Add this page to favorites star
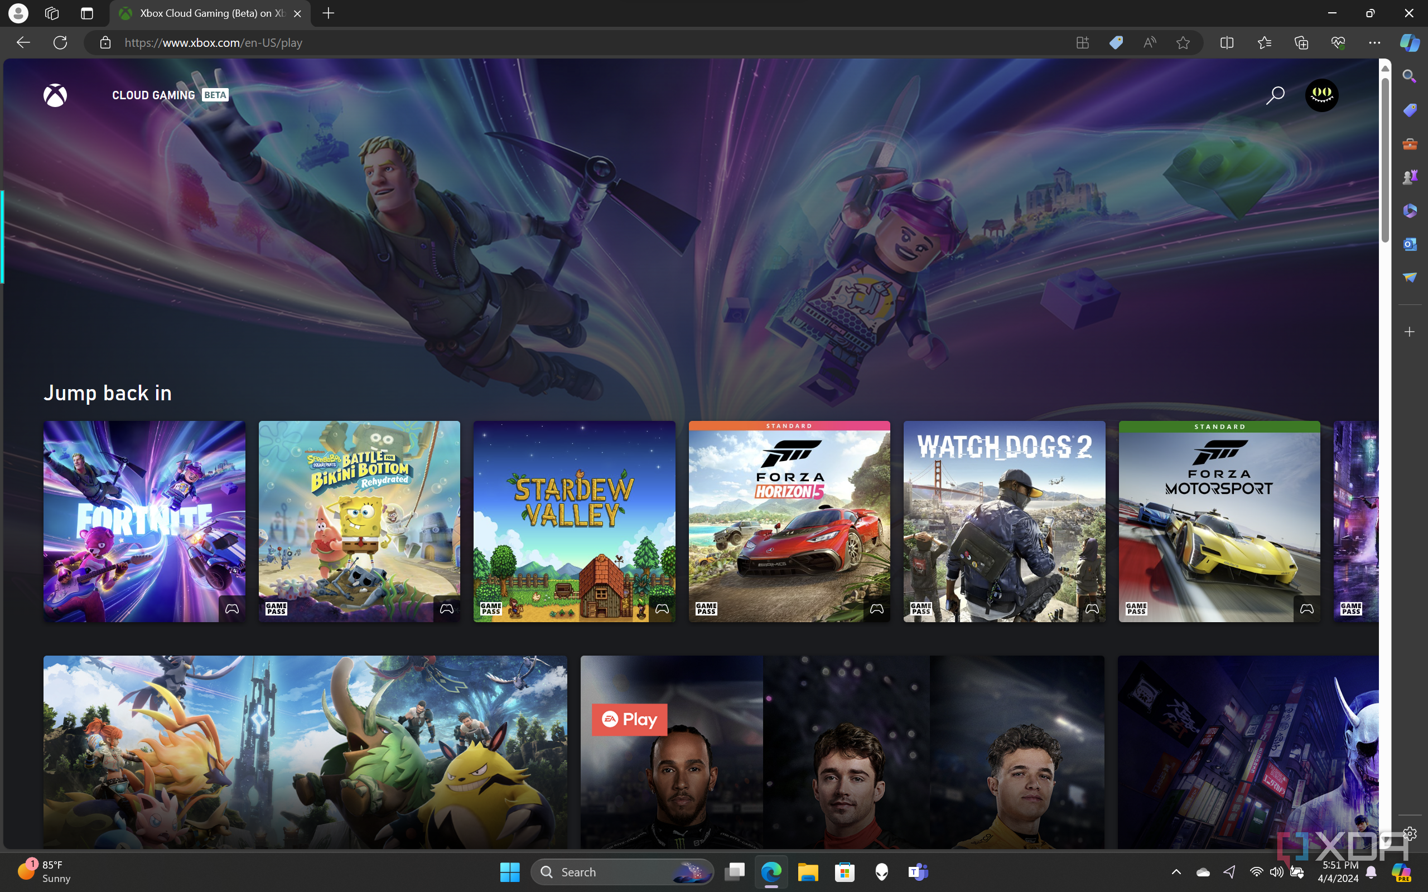 click(x=1183, y=42)
